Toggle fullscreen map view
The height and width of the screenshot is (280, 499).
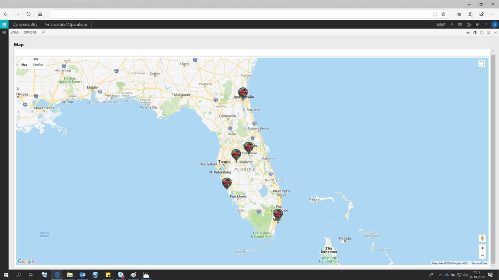(x=482, y=64)
